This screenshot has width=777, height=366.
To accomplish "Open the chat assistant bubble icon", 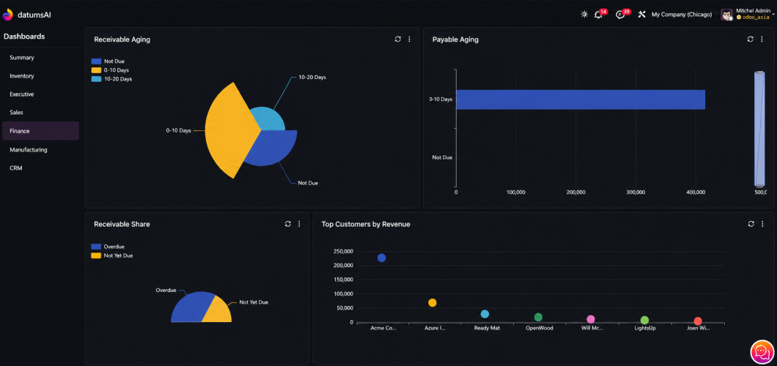I will click(762, 352).
